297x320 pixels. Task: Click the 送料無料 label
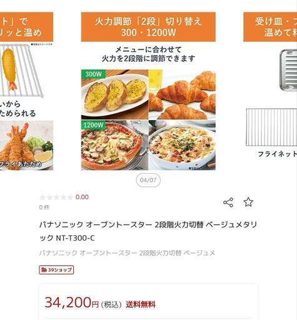click(x=141, y=304)
